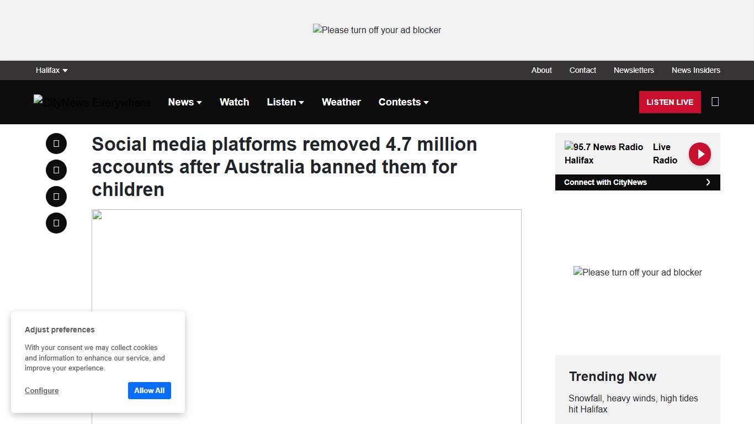This screenshot has width=754, height=424.
Task: Open the Listen dropdown menu
Action: click(x=285, y=102)
